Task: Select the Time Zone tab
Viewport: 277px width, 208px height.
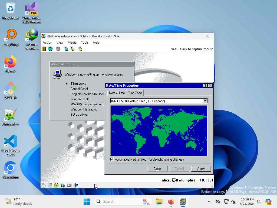Action: click(x=135, y=93)
